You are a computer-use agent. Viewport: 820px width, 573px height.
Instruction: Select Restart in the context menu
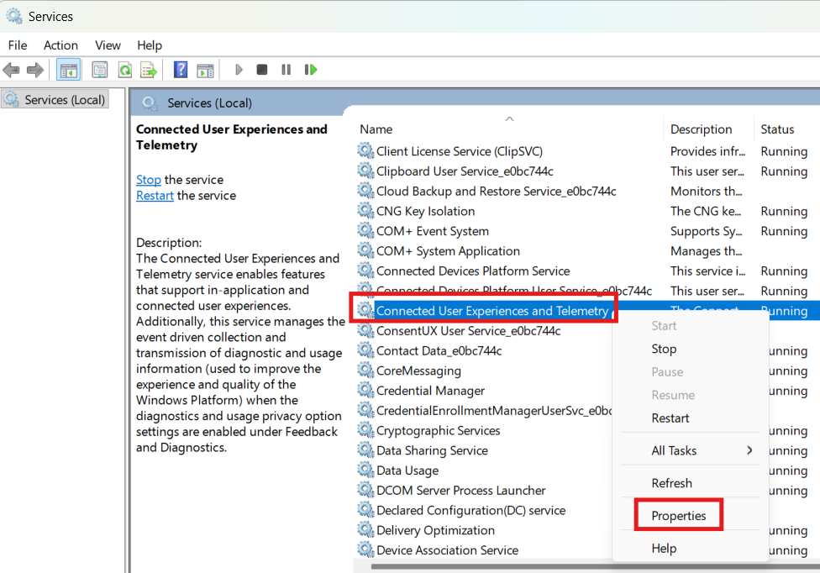tap(670, 418)
